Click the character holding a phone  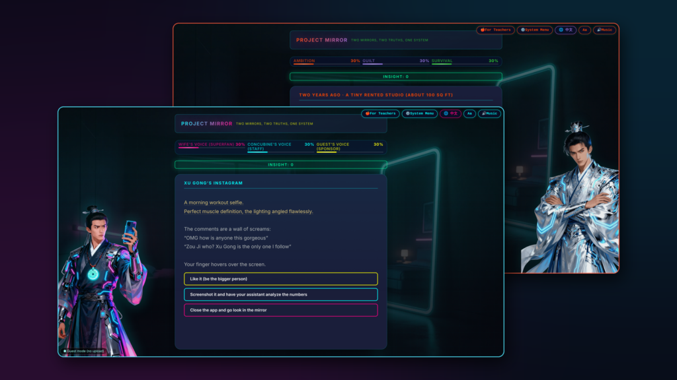coord(102,280)
